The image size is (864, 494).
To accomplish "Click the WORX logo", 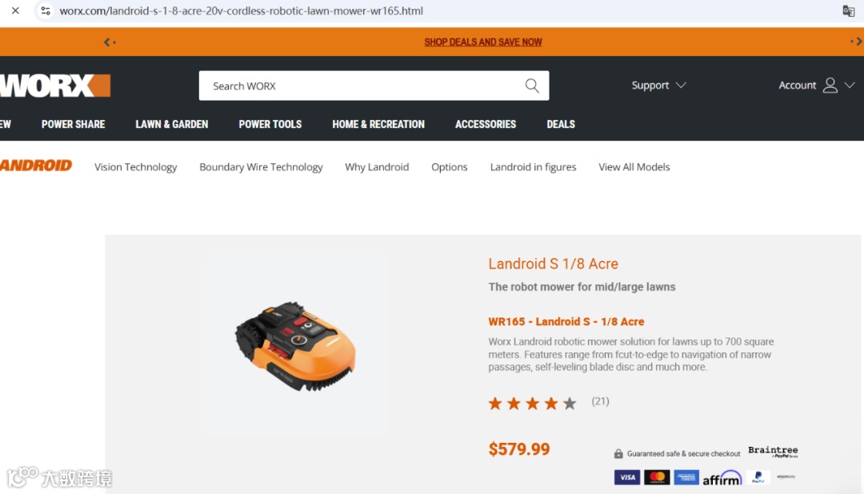I will point(55,86).
